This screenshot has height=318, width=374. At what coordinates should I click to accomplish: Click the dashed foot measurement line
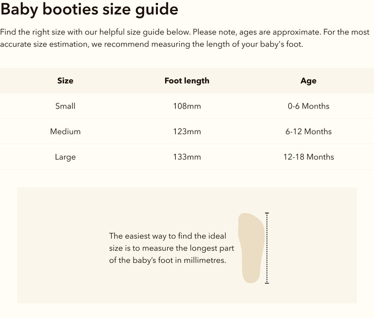pos(267,247)
